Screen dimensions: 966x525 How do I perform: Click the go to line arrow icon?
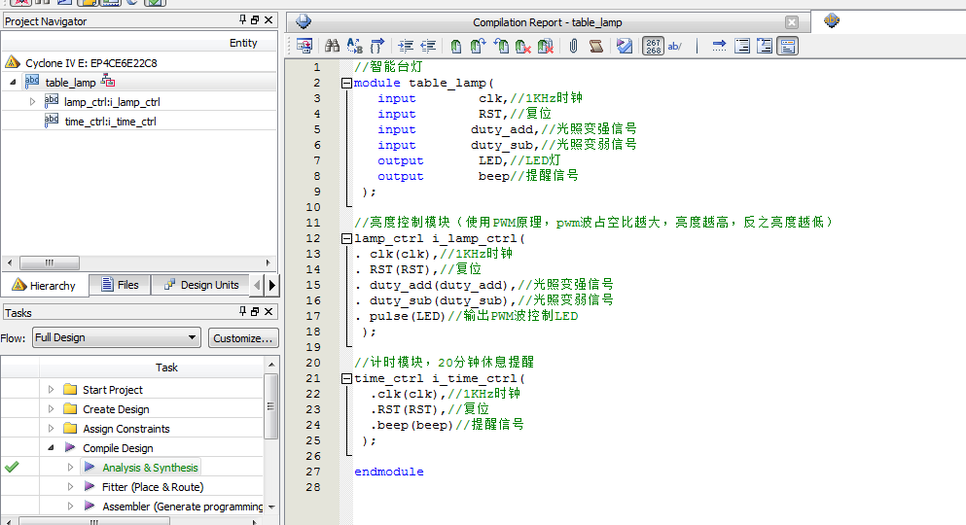[719, 46]
